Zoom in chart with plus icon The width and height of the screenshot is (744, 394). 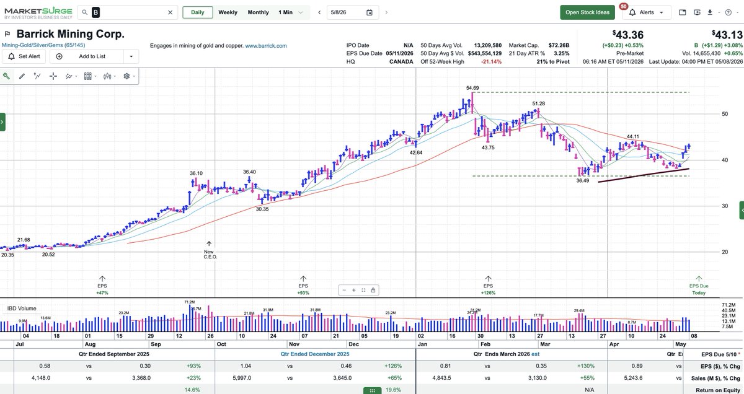click(353, 290)
